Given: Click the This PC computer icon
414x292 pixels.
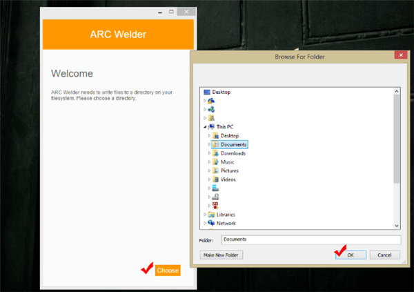Looking at the screenshot, I should tap(210, 127).
